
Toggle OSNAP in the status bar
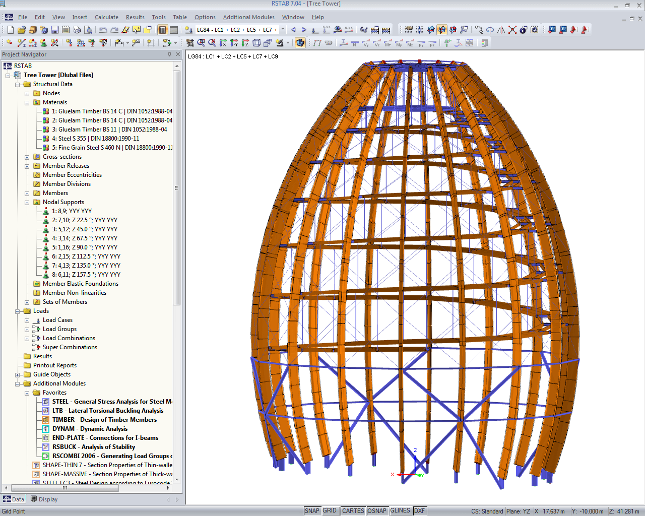(x=377, y=510)
